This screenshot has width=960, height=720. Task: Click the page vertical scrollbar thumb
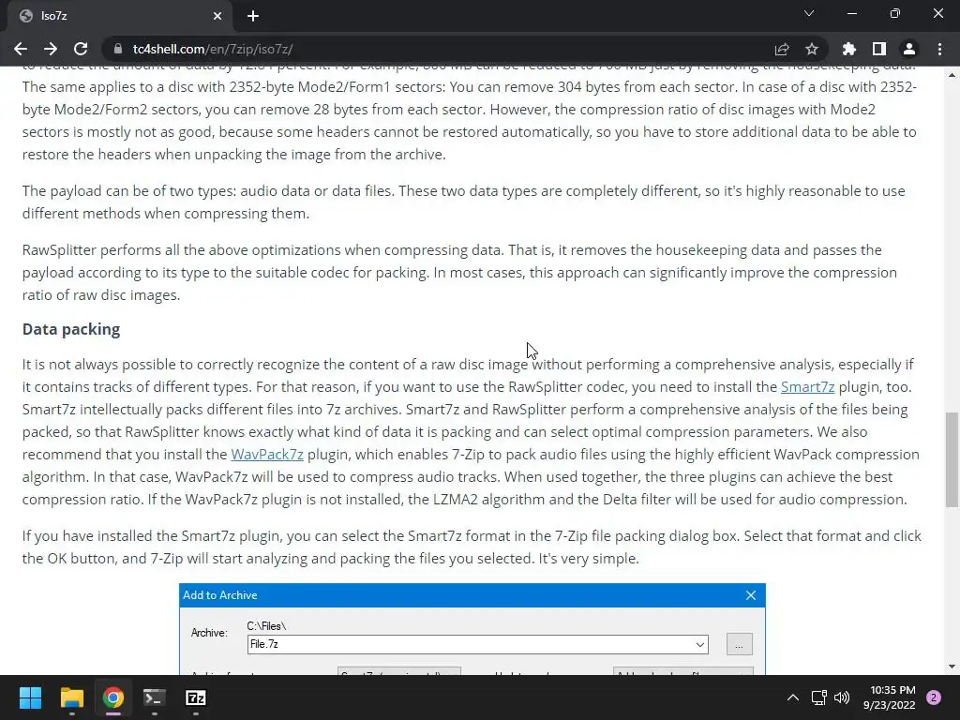952,459
